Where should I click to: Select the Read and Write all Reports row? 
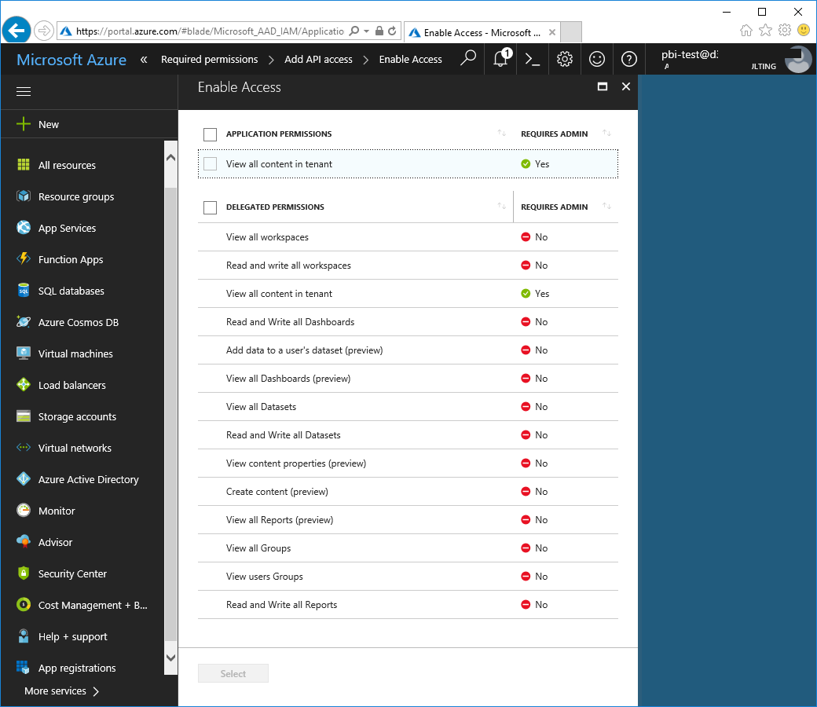[408, 605]
